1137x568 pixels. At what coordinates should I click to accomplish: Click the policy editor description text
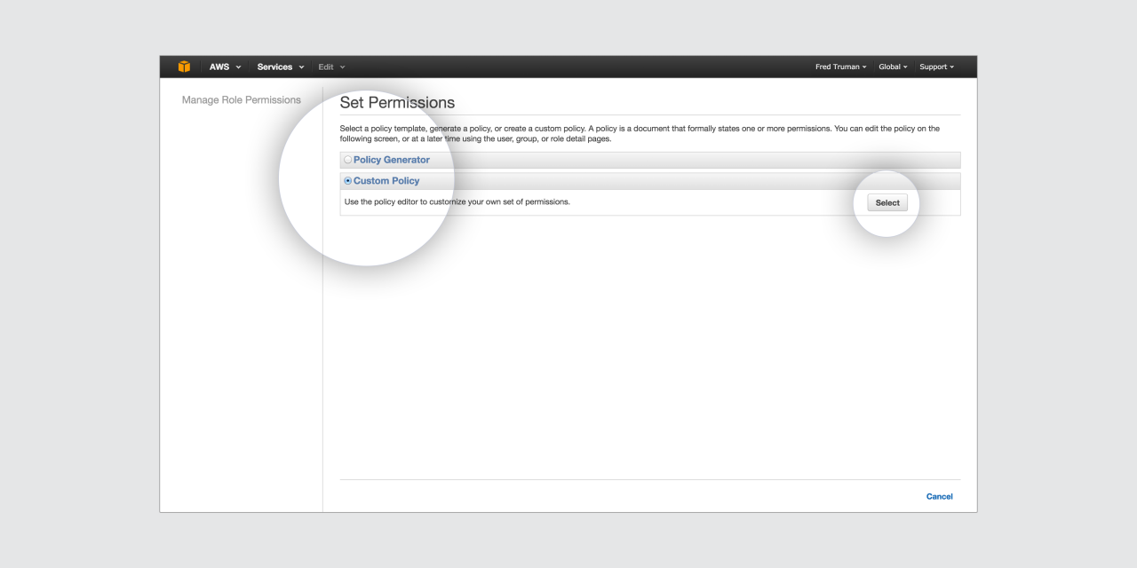tap(457, 202)
